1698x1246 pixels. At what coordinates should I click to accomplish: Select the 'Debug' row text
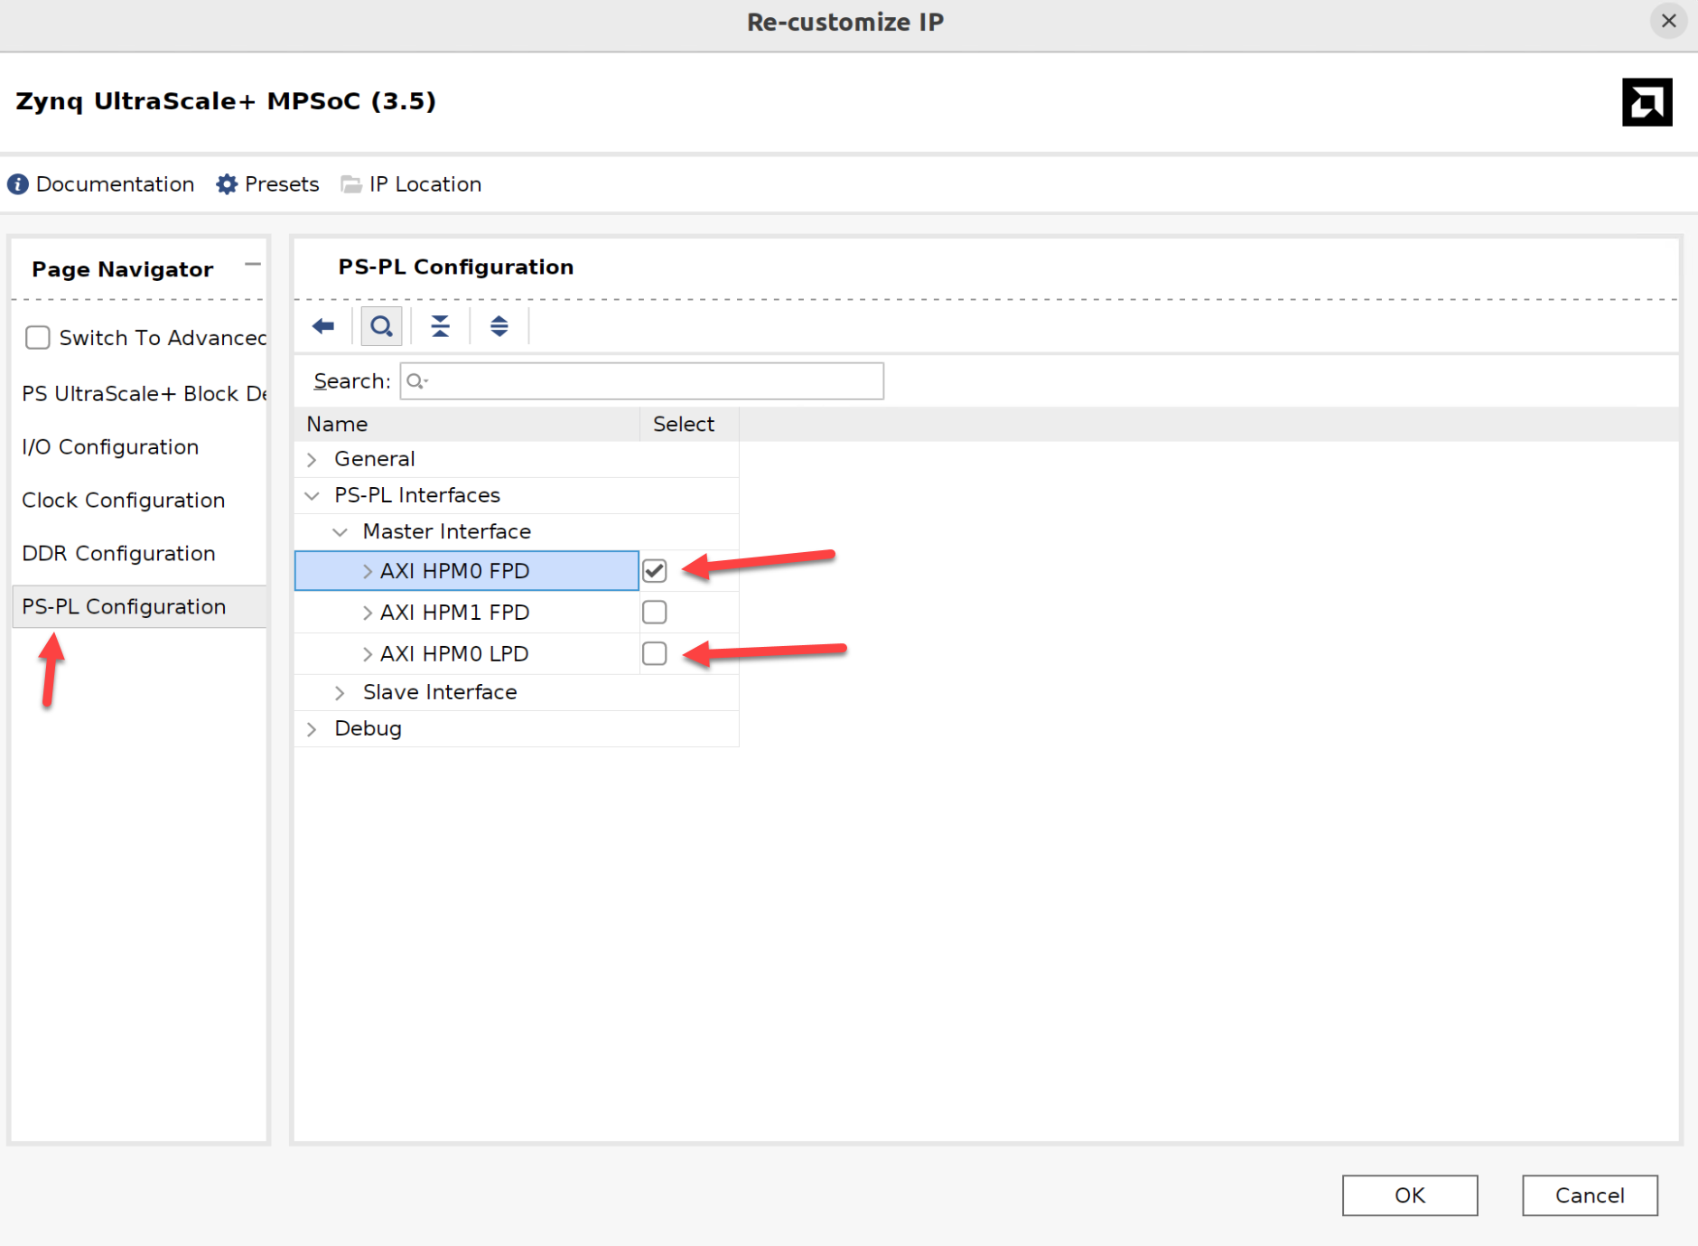click(368, 728)
